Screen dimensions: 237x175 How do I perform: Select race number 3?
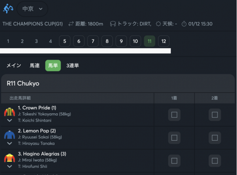point(36,41)
